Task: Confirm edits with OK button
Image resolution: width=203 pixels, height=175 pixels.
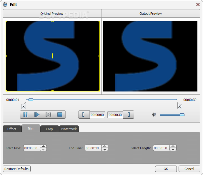Action: coord(166,169)
